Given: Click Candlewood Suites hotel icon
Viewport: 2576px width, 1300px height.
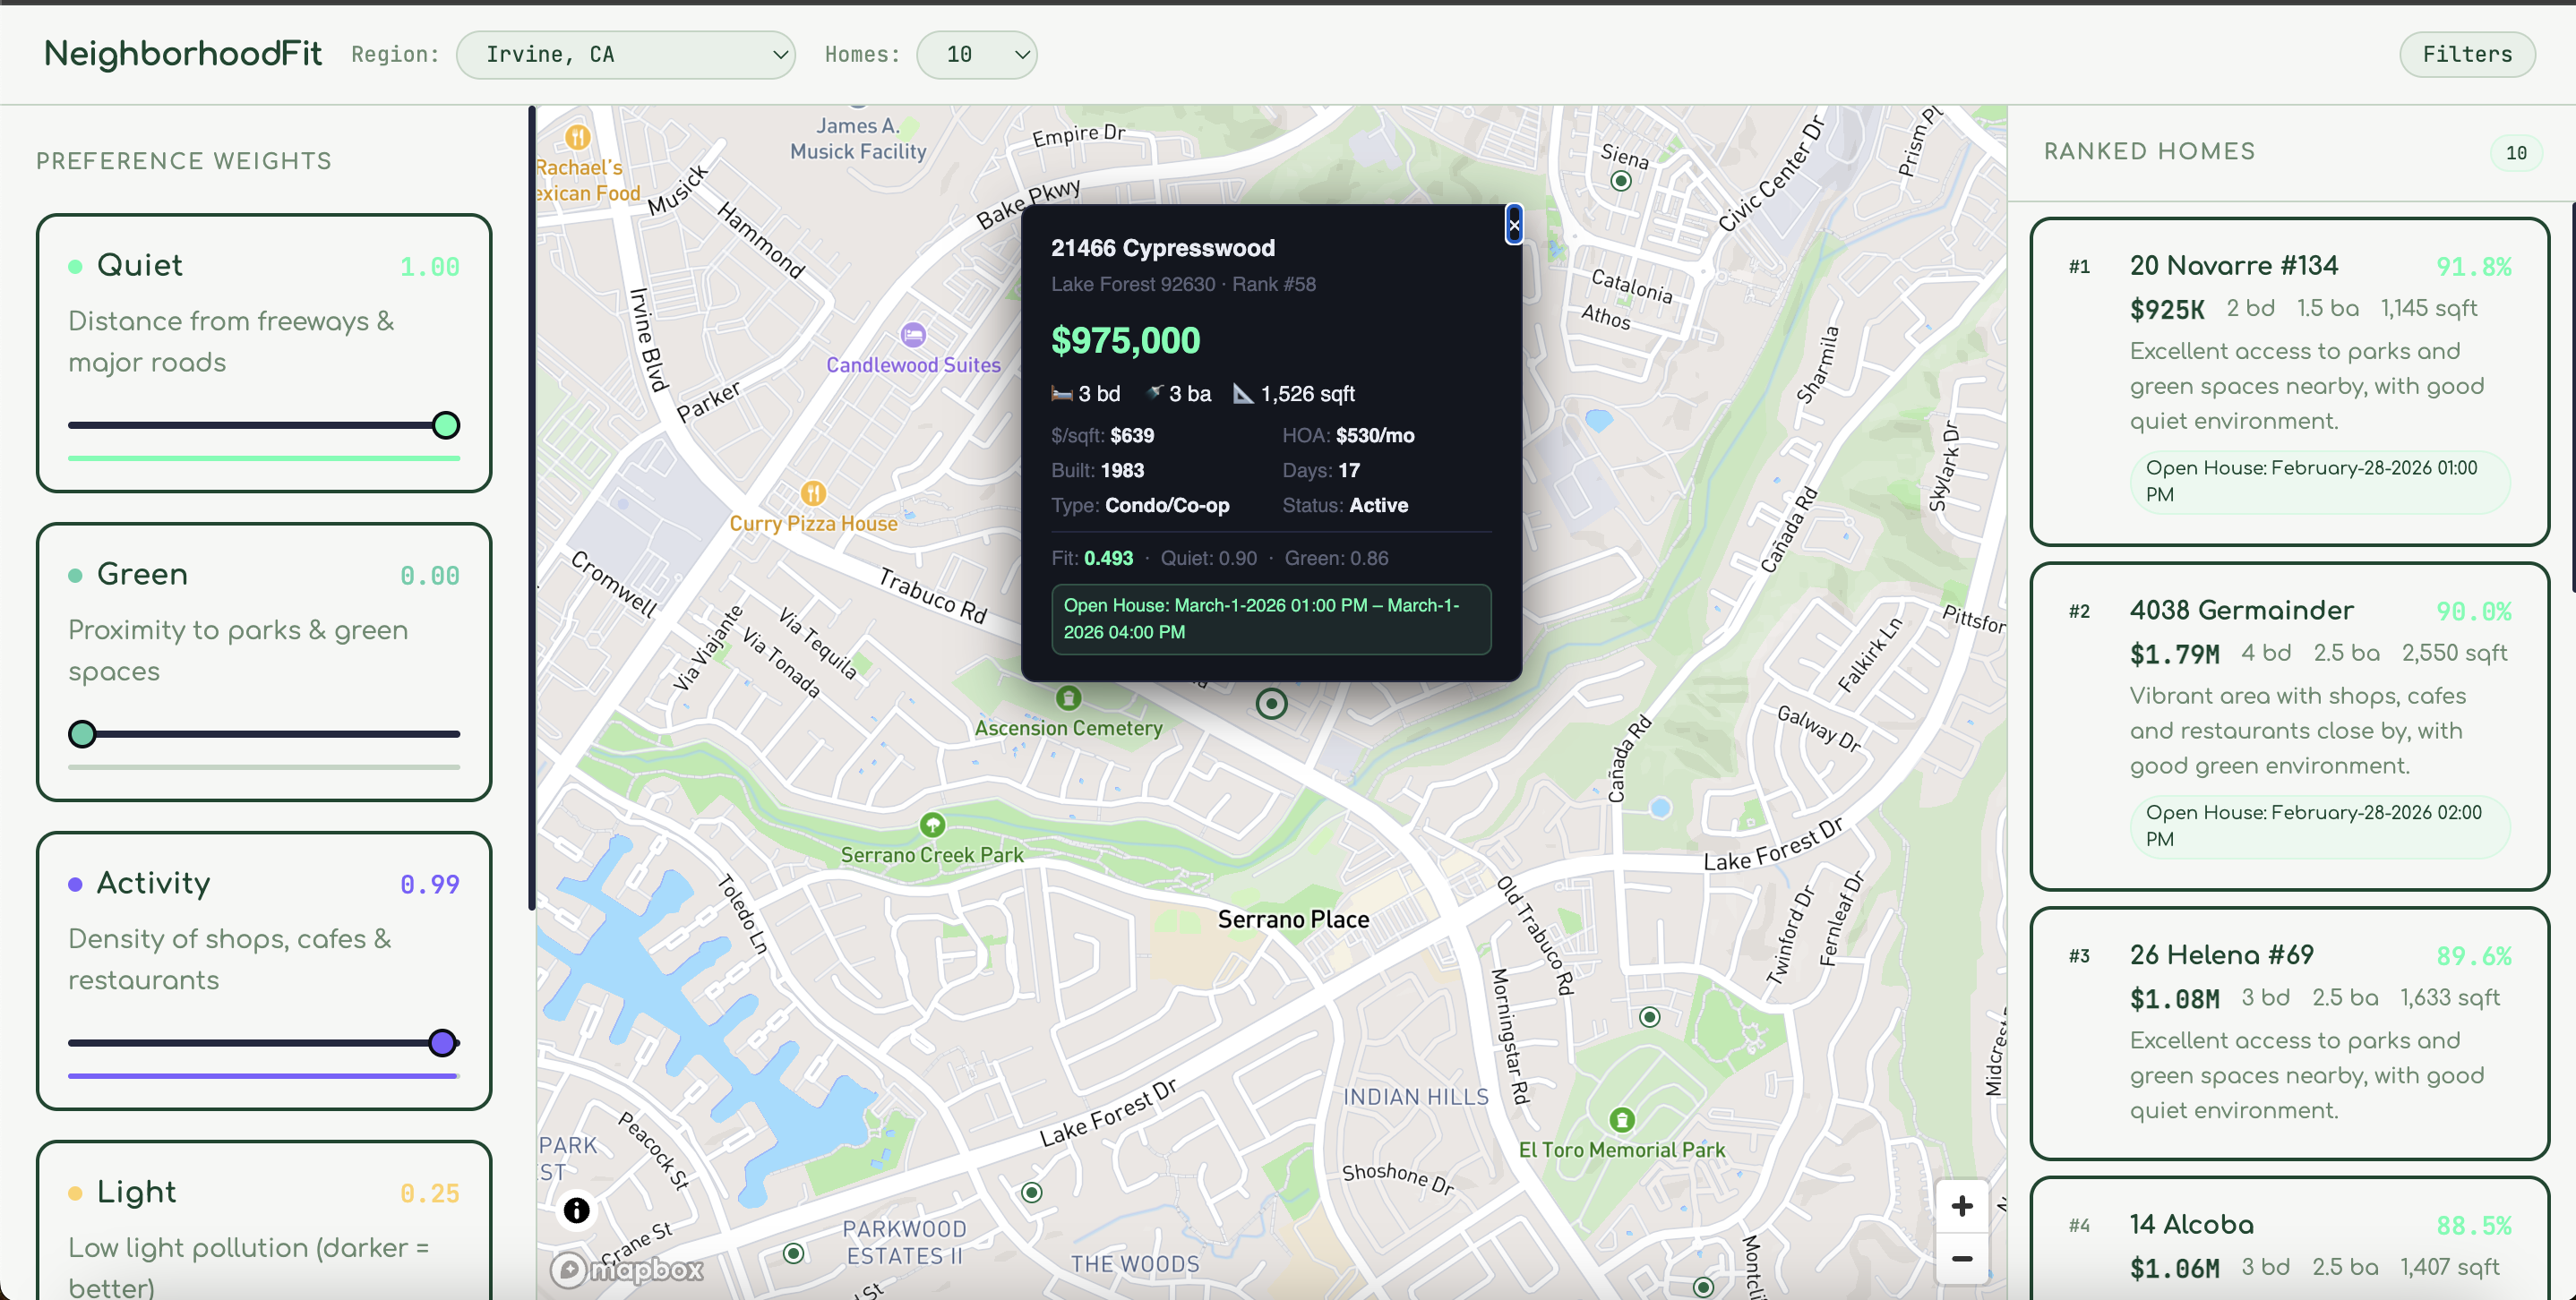Looking at the screenshot, I should pos(913,335).
